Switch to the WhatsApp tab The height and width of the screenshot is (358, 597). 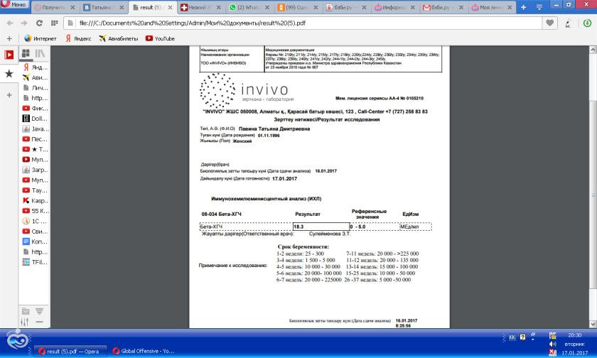pos(249,7)
